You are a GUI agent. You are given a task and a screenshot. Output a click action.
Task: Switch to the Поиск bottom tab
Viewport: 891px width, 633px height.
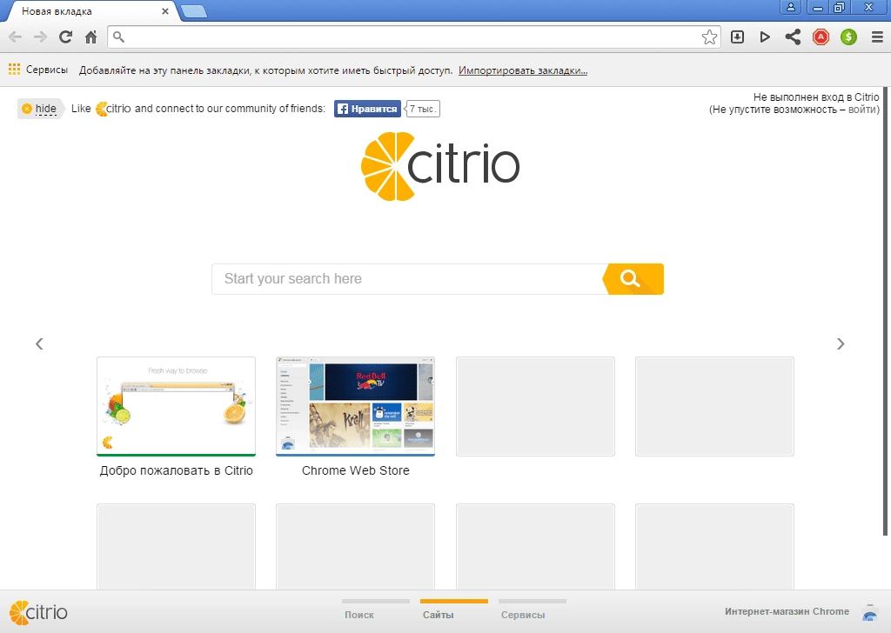click(x=359, y=615)
